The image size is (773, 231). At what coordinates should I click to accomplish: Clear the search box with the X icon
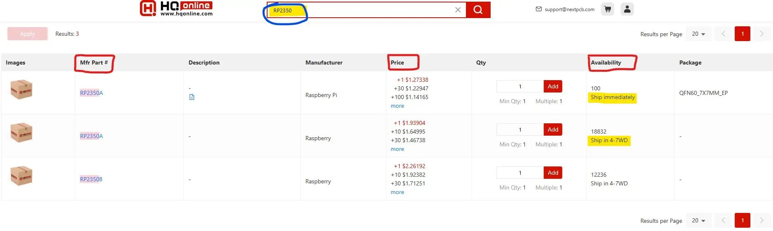pyautogui.click(x=458, y=10)
